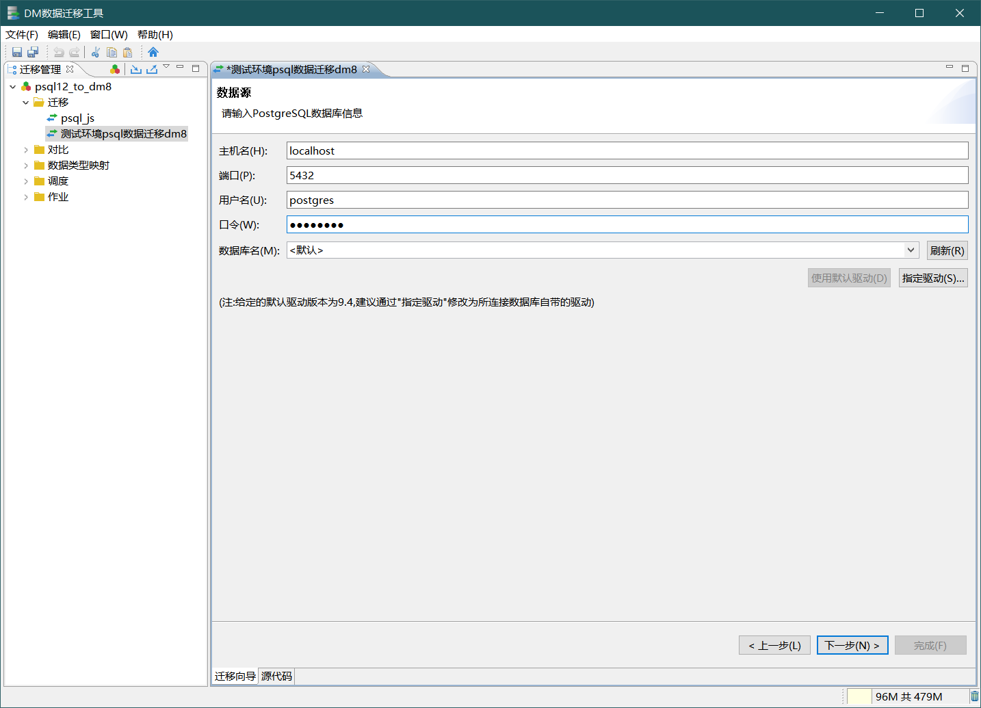Click the Home house icon
The height and width of the screenshot is (708, 981).
[153, 52]
